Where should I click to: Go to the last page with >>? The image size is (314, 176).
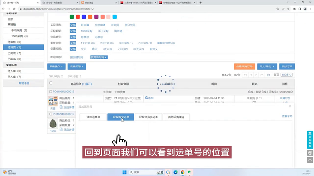coord(262,75)
